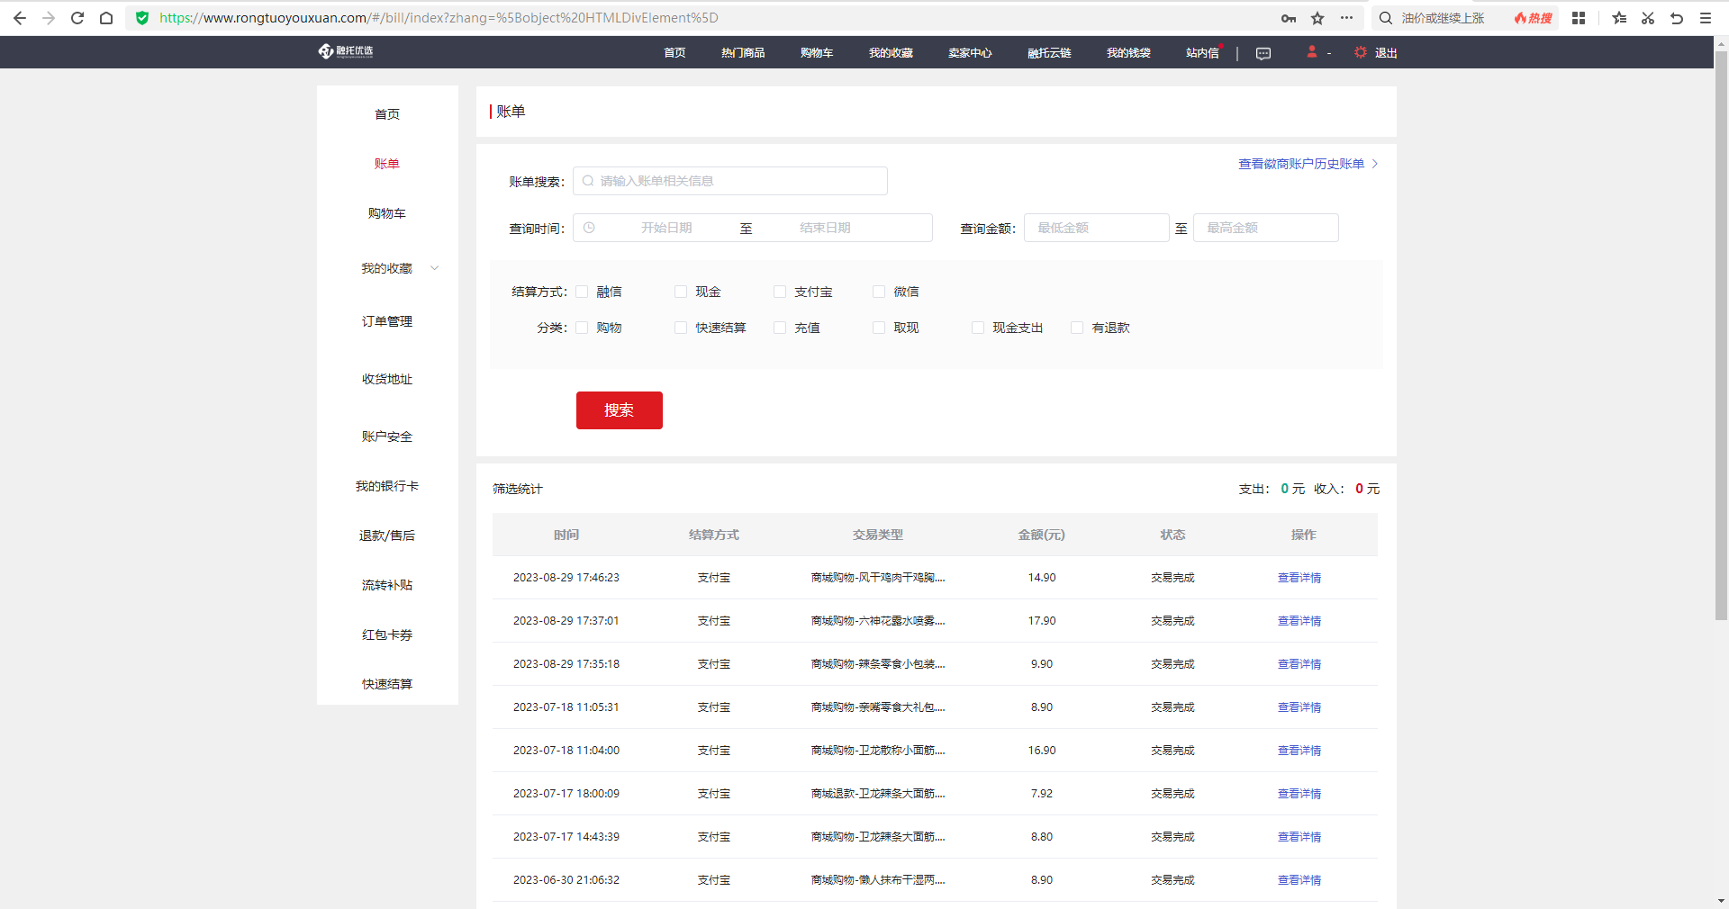Click the Rongtuo Youxuan site logo
The image size is (1729, 909).
[x=346, y=51]
